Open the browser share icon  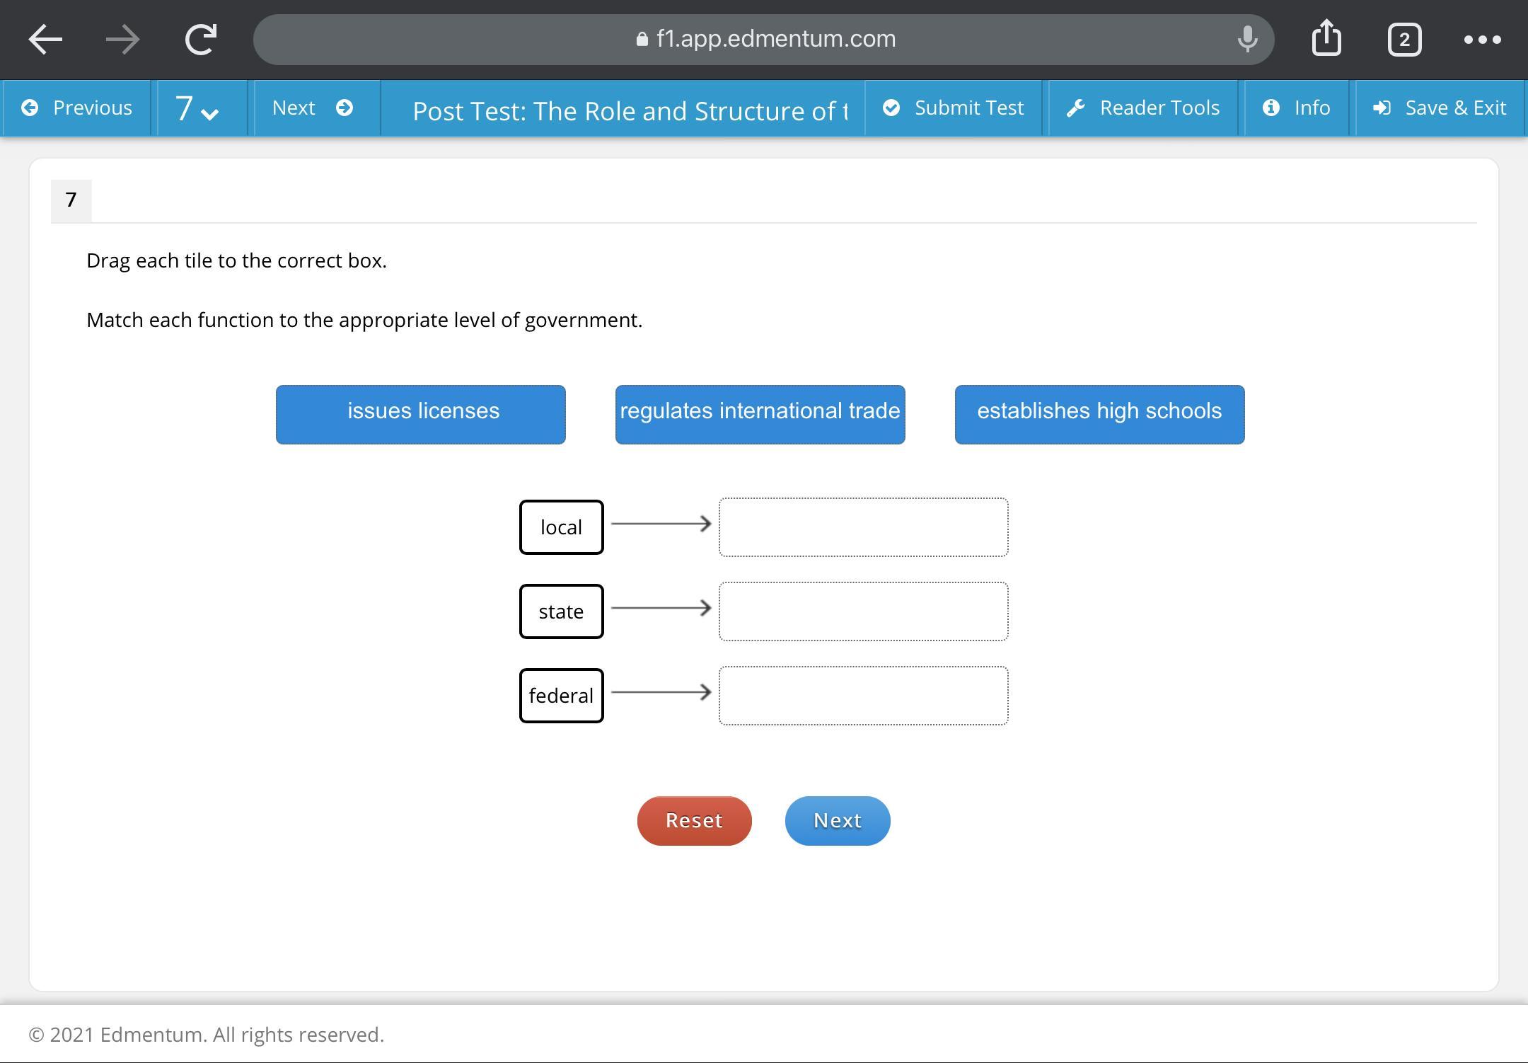coord(1326,38)
